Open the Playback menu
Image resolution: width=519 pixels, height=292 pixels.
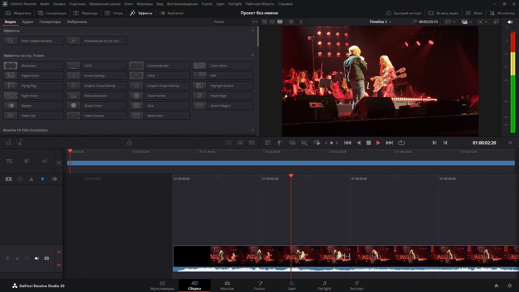point(182,4)
